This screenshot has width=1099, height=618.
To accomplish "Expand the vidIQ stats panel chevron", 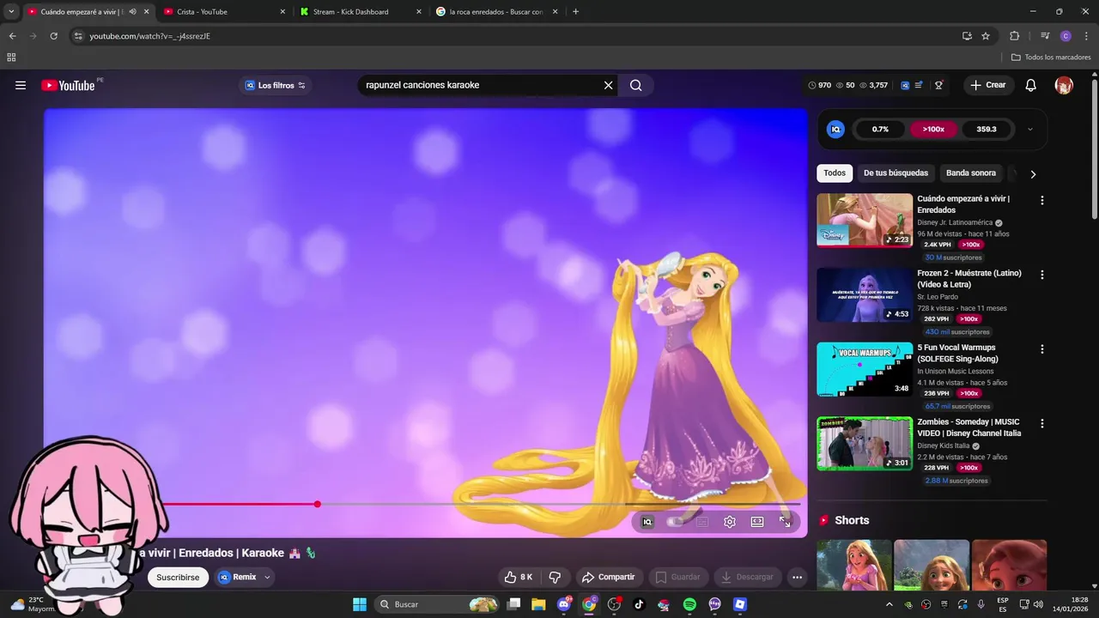I will [x=1029, y=130].
